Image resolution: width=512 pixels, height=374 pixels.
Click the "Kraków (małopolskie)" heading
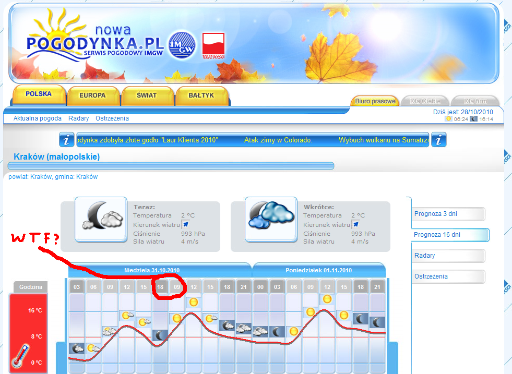click(x=56, y=156)
